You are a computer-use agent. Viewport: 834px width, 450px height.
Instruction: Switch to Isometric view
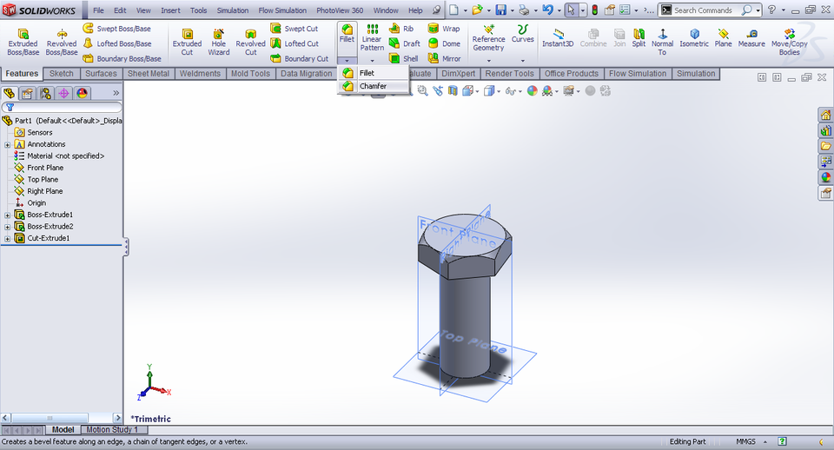coord(694,38)
